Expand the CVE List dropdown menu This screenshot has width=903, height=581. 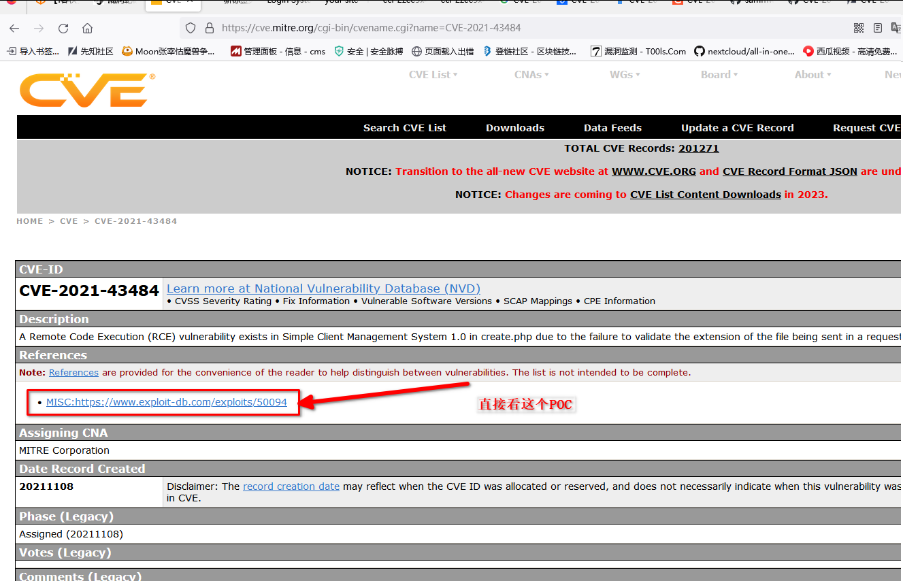[433, 75]
